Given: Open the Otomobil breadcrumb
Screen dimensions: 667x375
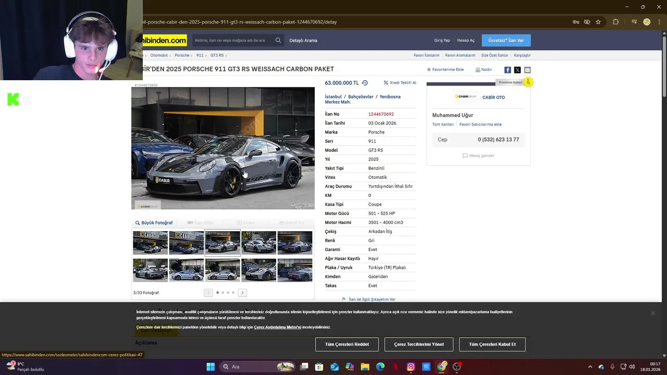Looking at the screenshot, I should 159,55.
